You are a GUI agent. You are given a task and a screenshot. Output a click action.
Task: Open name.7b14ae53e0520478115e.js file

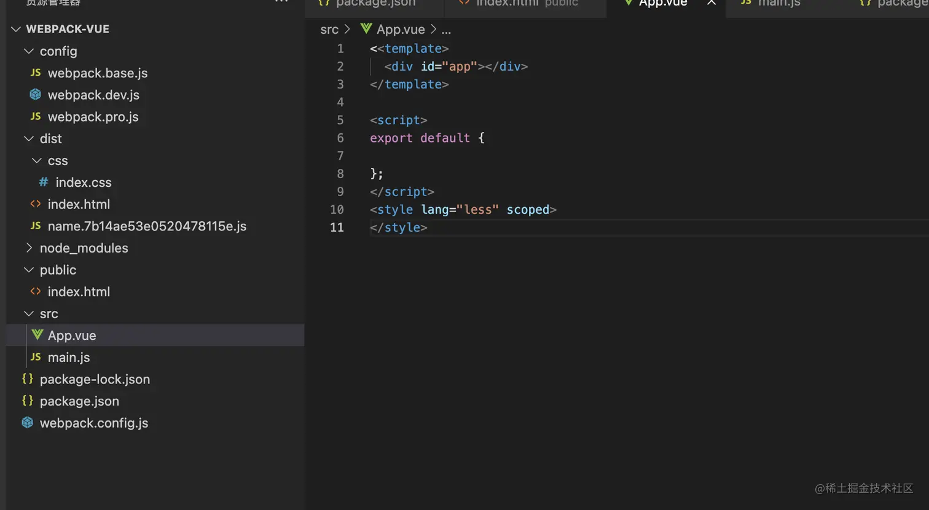tap(147, 226)
